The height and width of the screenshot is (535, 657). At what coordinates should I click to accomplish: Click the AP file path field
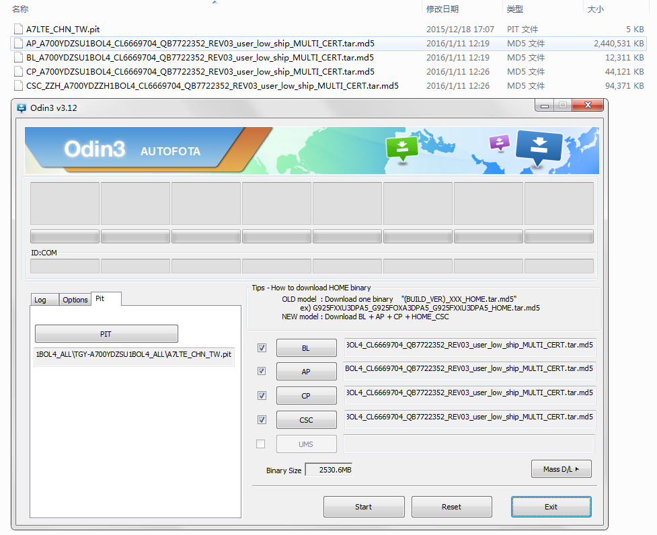click(x=469, y=371)
